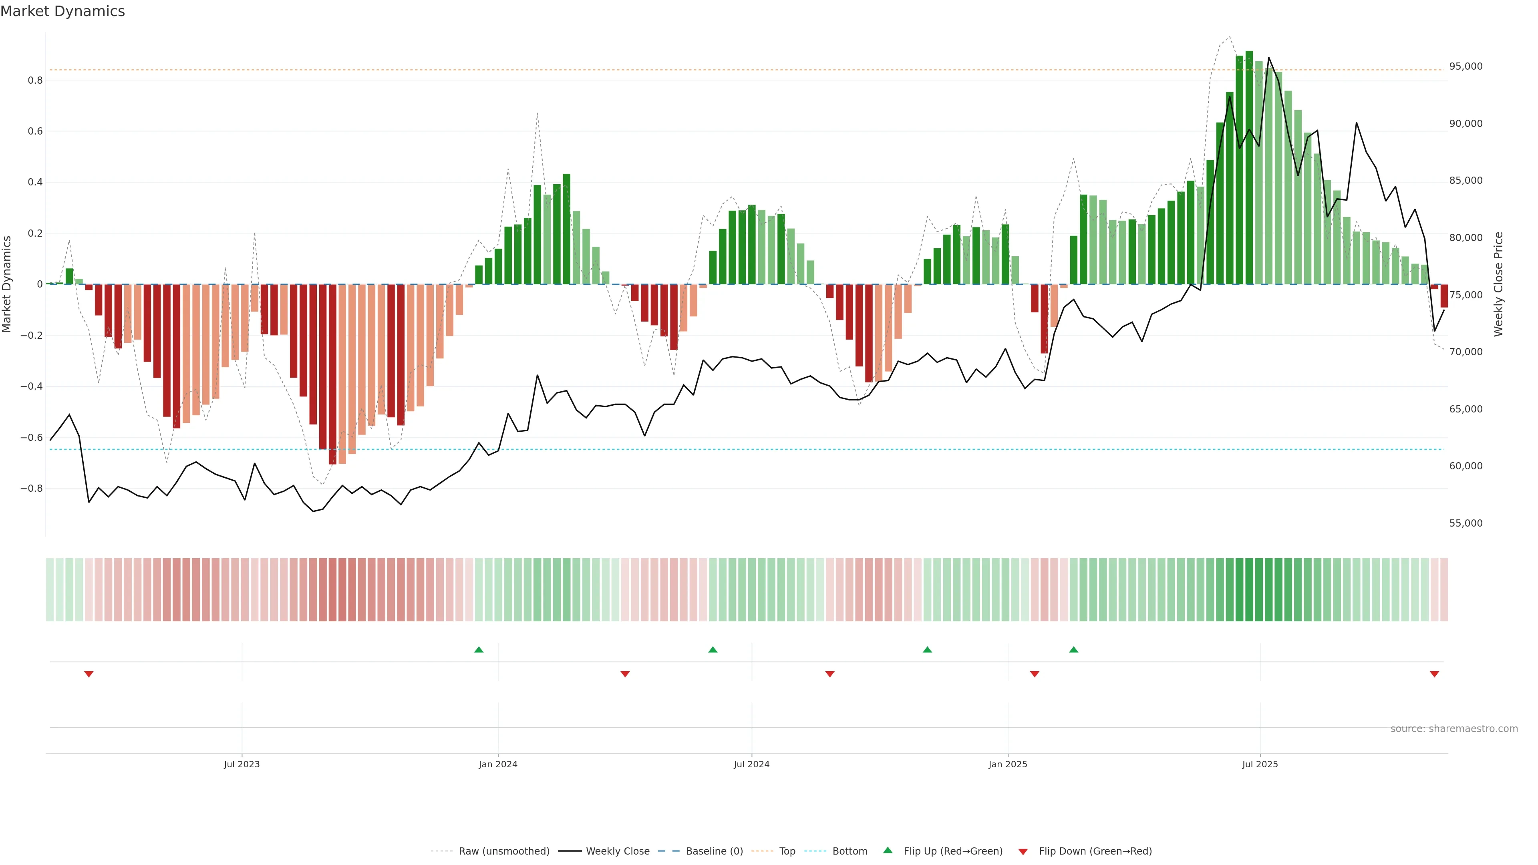
Task: Click the Market Dynamics chart title
Action: pyautogui.click(x=63, y=11)
